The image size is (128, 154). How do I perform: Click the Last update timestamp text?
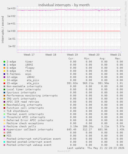[x=96, y=148]
